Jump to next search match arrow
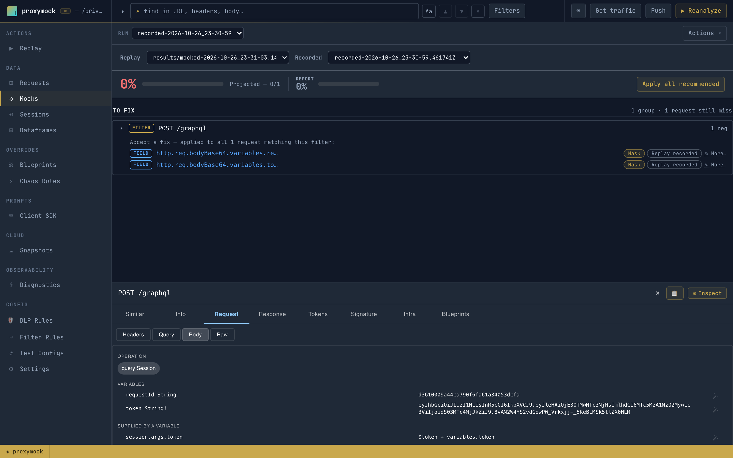Viewport: 733px width, 458px height. coord(462,11)
